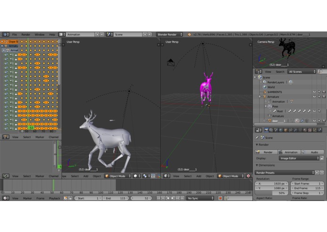The width and height of the screenshot is (327, 232).
Task: Open the Render Layers properties tab icon
Action: pyautogui.click(x=271, y=130)
